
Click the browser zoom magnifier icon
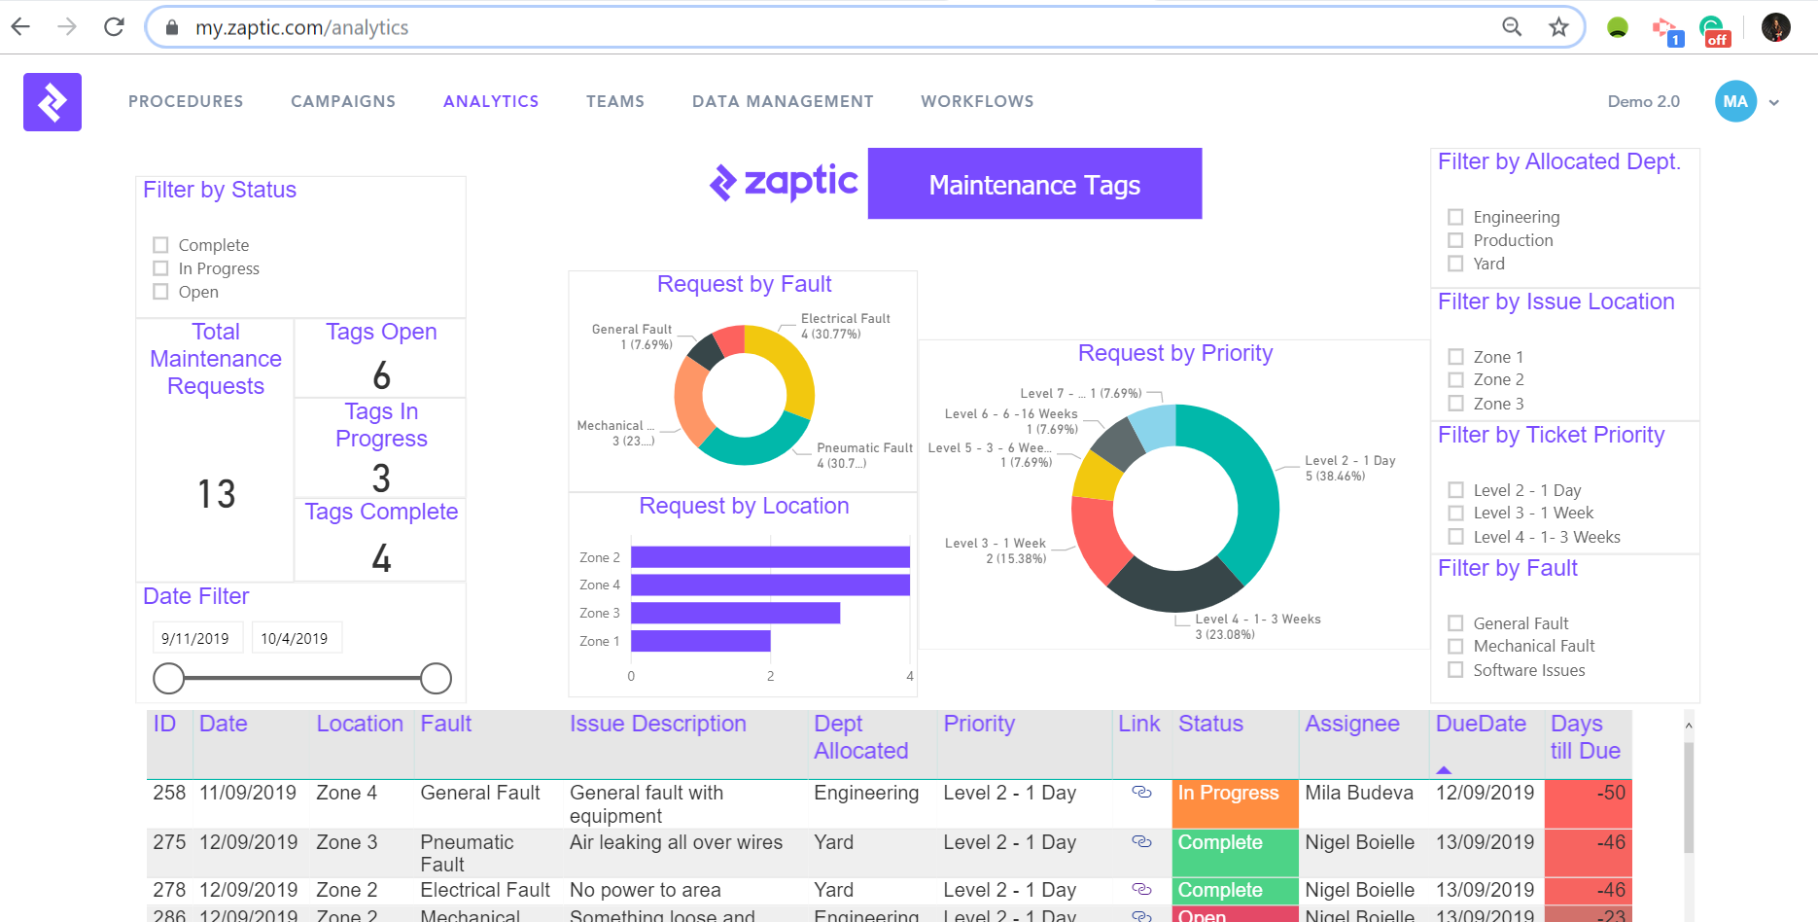coord(1512,27)
